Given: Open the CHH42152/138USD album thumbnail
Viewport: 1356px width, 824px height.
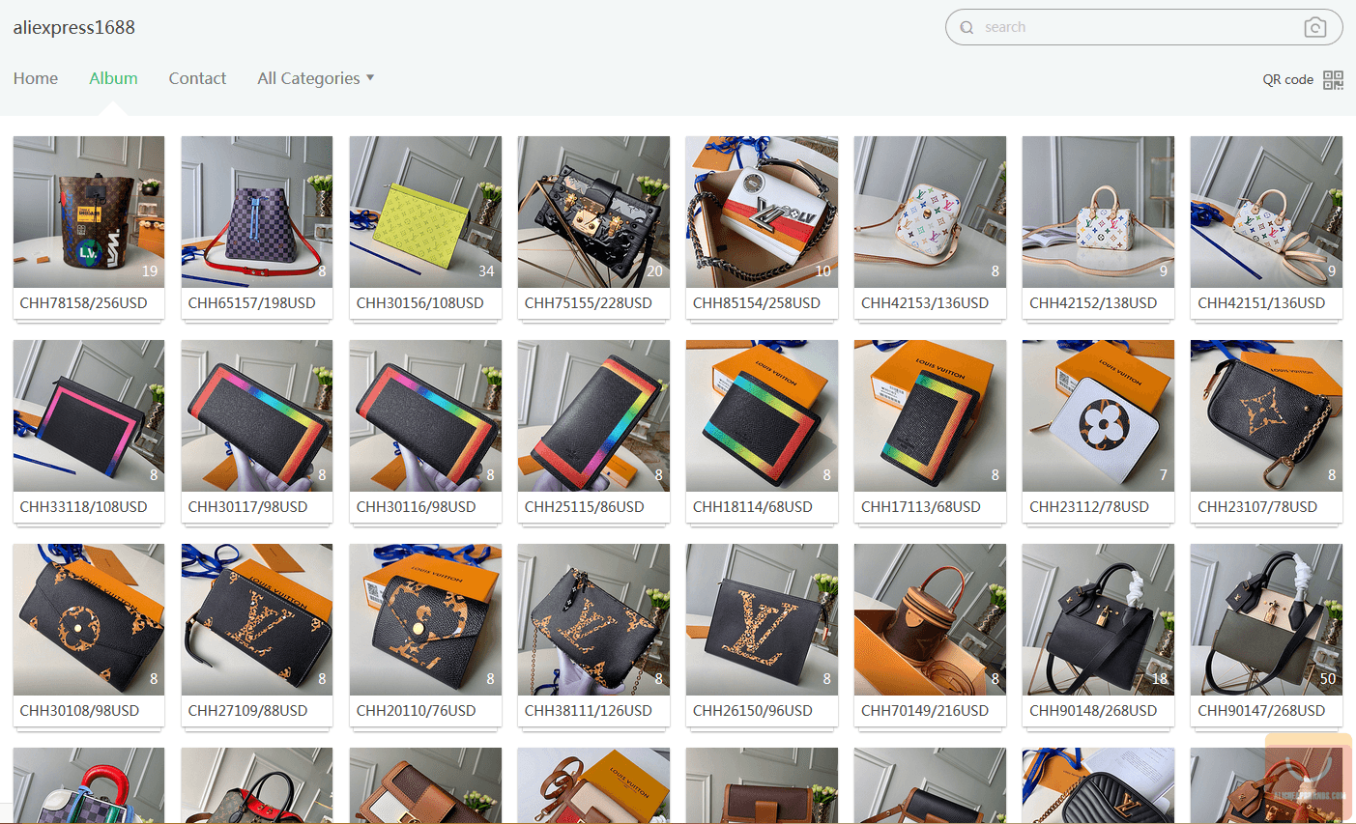Looking at the screenshot, I should click(x=1098, y=212).
